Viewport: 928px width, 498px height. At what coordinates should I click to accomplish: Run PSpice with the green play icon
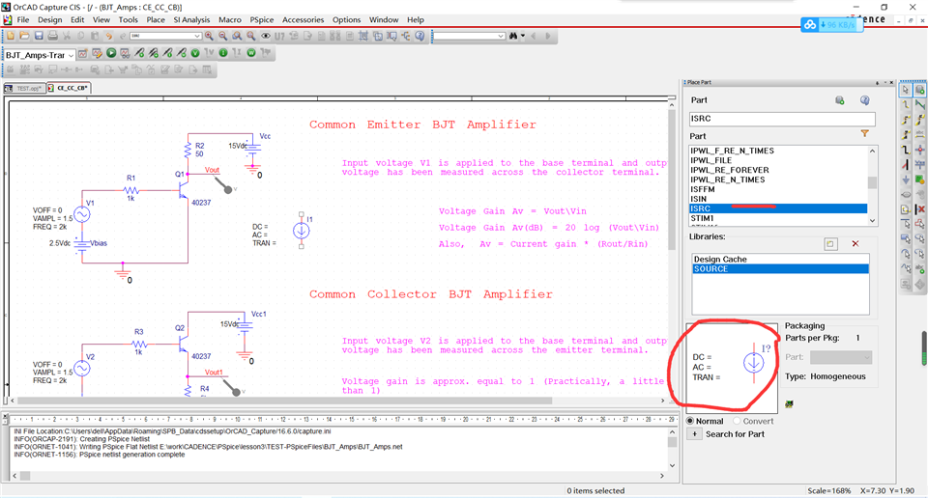(x=110, y=54)
